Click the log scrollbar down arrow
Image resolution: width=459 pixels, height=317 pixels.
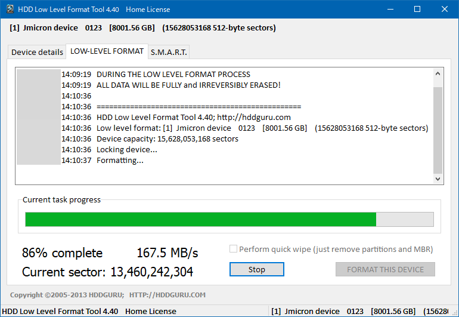click(x=438, y=178)
